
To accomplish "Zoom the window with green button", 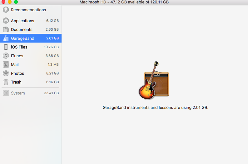I will click(16, 2).
